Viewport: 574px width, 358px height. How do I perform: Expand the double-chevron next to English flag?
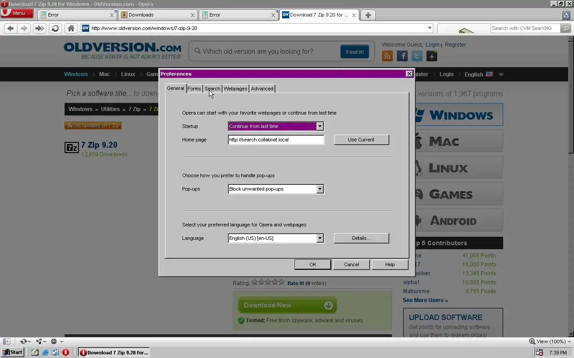pyautogui.click(x=501, y=74)
